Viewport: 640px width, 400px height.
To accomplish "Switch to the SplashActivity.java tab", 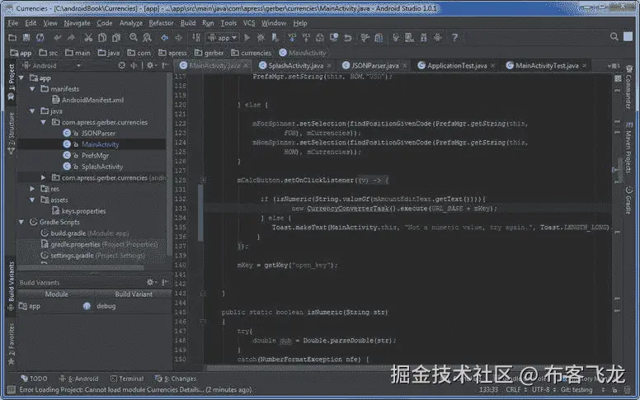I will [295, 65].
